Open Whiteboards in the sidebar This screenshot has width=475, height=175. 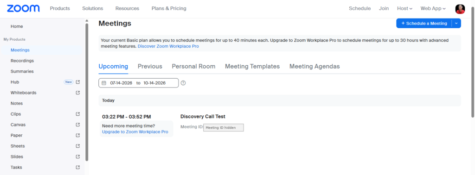tap(23, 93)
